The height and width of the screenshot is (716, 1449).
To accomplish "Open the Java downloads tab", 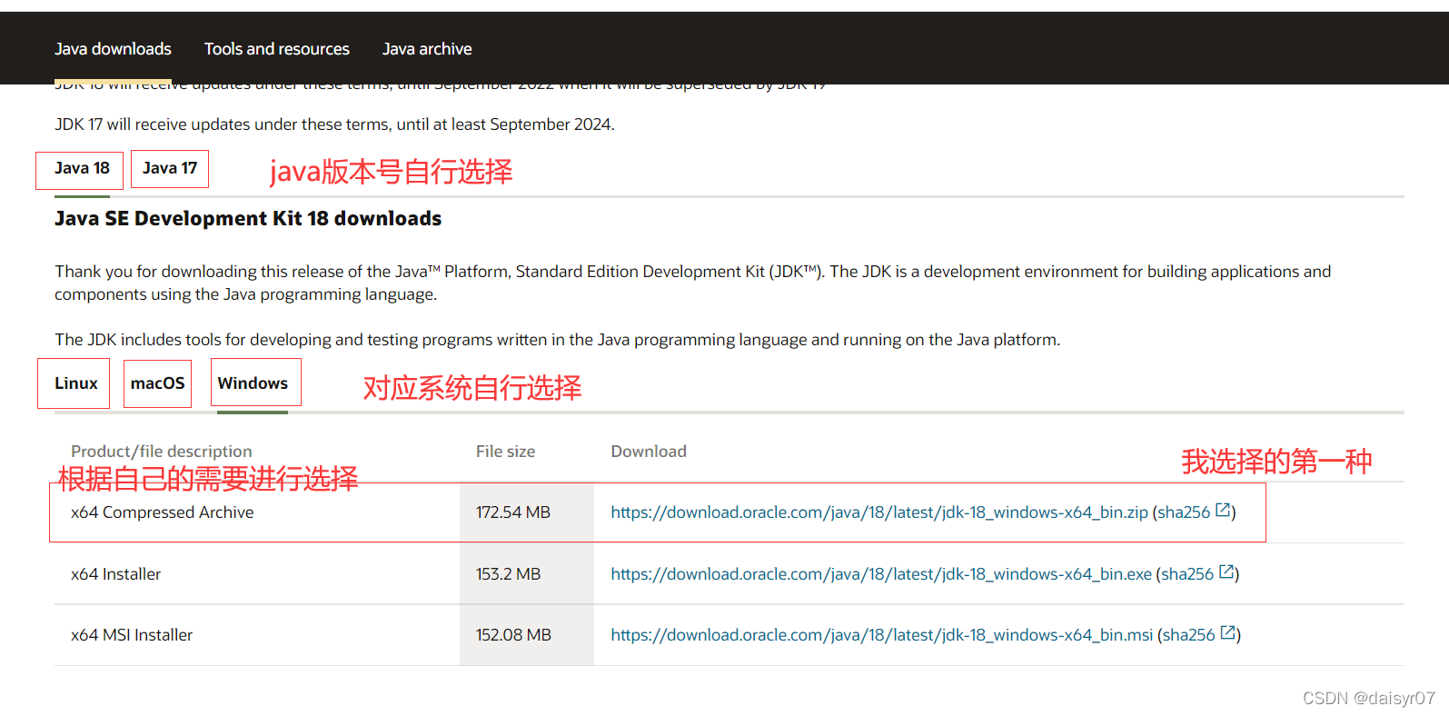I will 113,49.
